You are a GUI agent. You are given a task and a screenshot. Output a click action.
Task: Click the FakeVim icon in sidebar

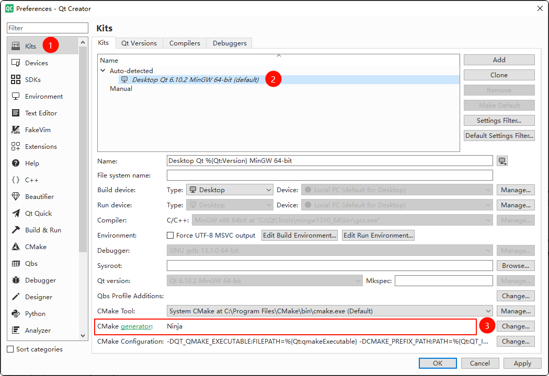16,130
